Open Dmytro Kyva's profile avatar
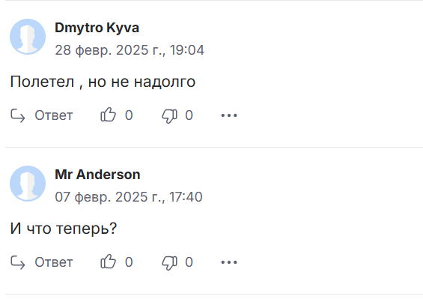This screenshot has width=423, height=299. (28, 37)
